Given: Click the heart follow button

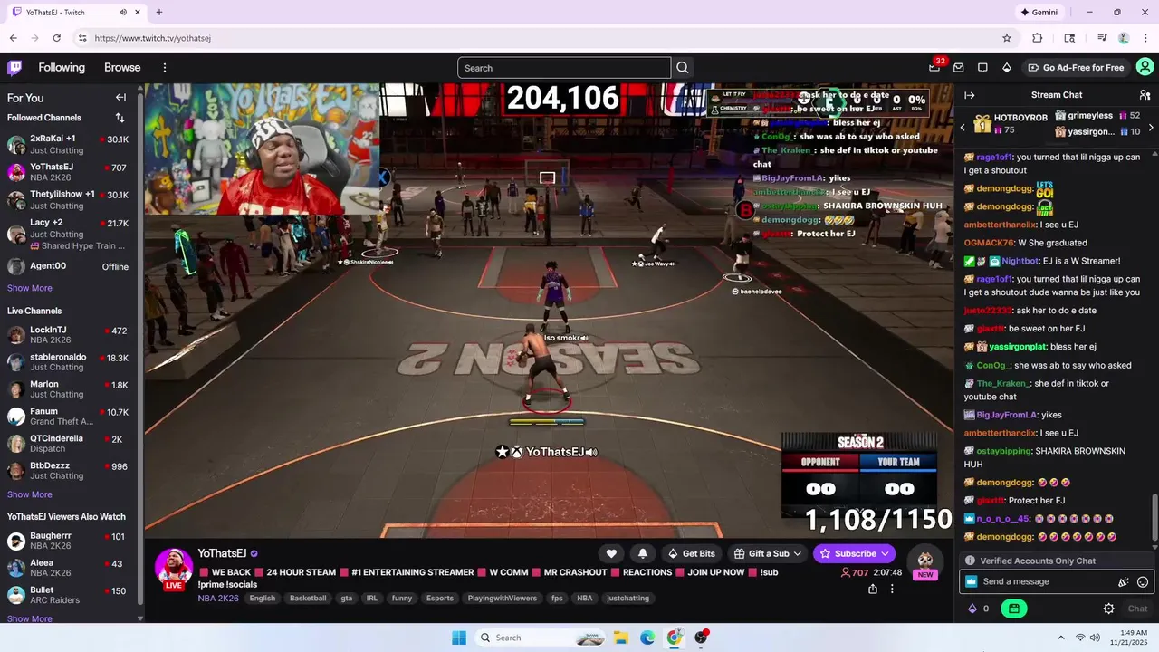Looking at the screenshot, I should [611, 553].
